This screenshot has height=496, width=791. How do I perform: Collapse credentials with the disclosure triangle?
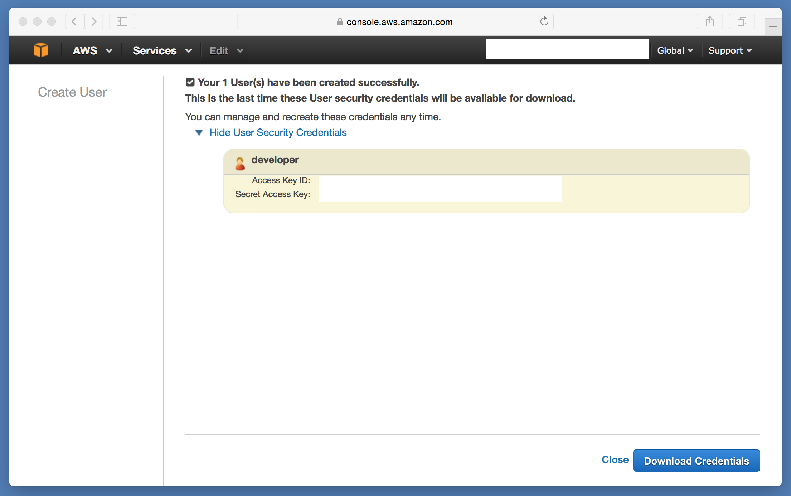tap(199, 133)
